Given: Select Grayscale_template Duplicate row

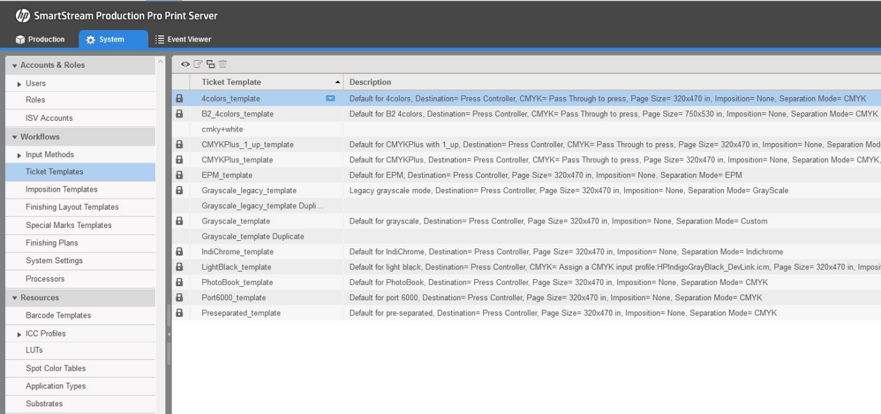Looking at the screenshot, I should (x=526, y=236).
